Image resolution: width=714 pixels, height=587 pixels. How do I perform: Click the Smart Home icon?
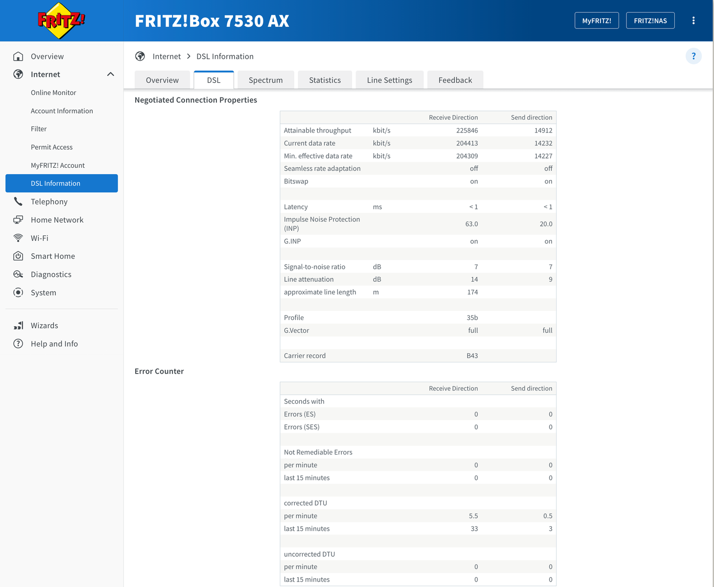[x=18, y=256]
